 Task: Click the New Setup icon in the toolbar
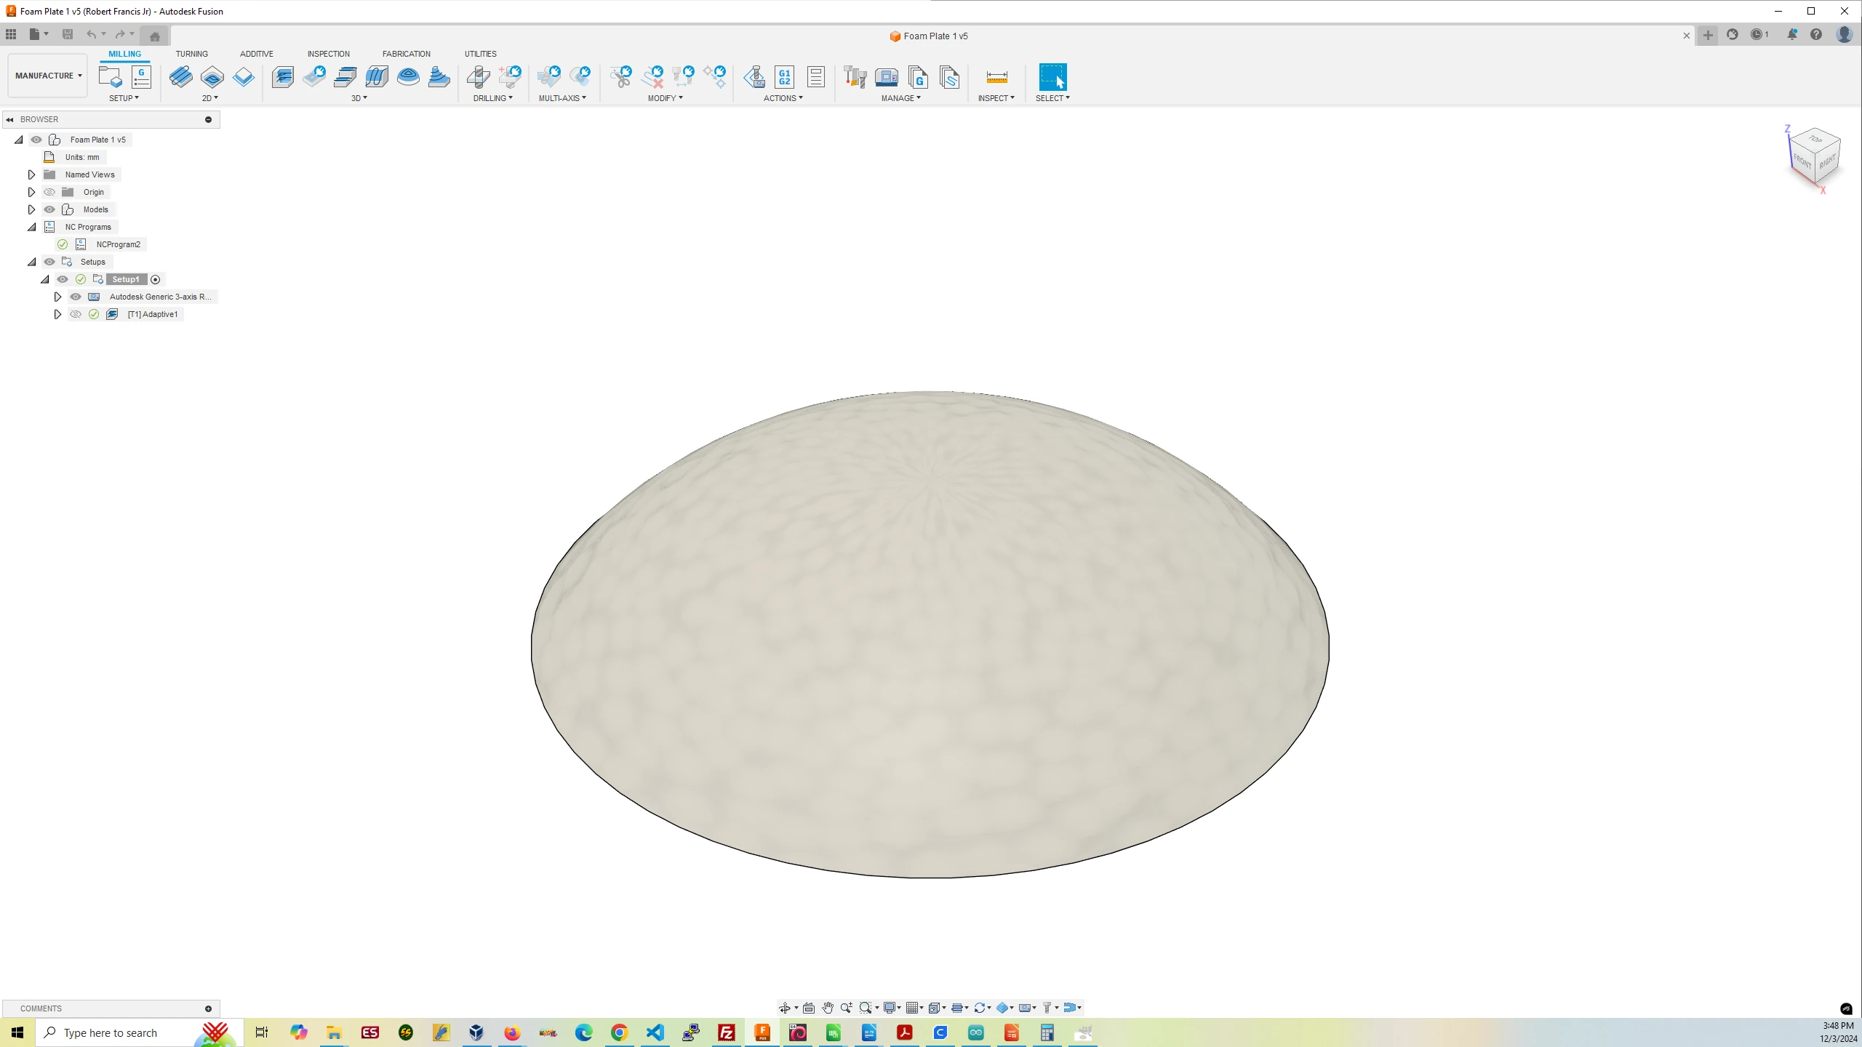(x=110, y=76)
